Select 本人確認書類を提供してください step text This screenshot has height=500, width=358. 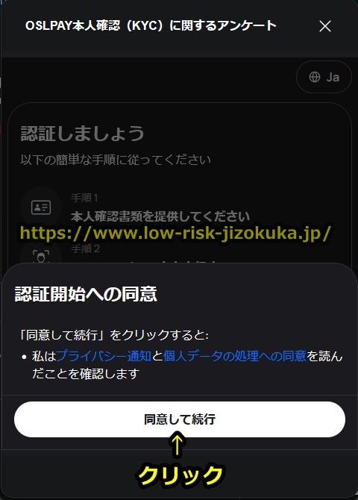coord(160,216)
